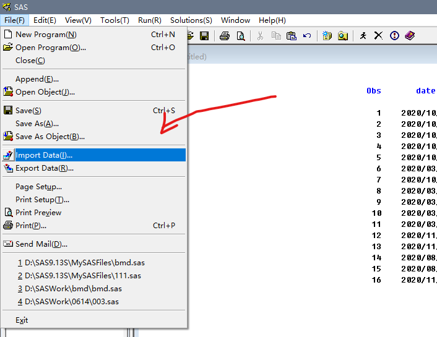The width and height of the screenshot is (437, 337).
Task: Choose Open Object(J)... entry
Action: [x=94, y=92]
